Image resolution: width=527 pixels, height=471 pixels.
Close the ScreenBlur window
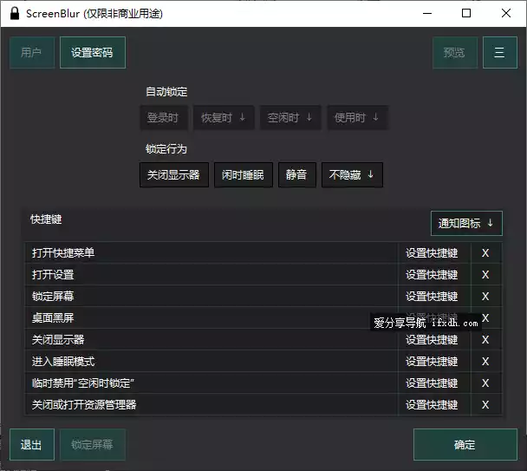[x=506, y=13]
